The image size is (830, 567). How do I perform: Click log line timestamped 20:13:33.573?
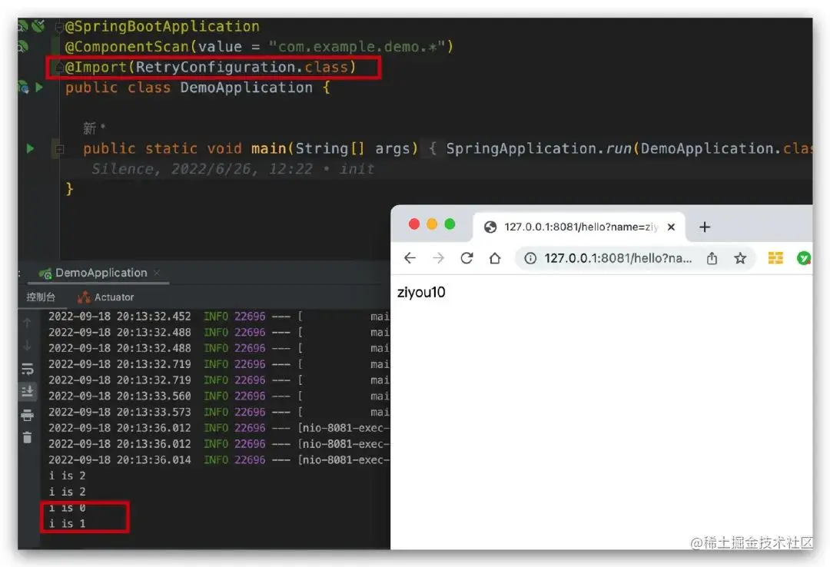pyautogui.click(x=219, y=412)
